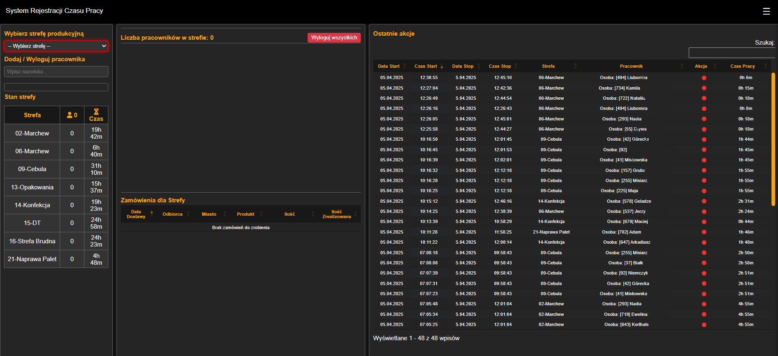
Task: Click the person count icon in header
Action: tap(70, 115)
